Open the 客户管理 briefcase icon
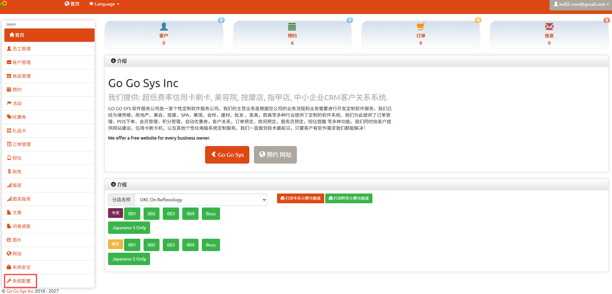 tap(9, 62)
